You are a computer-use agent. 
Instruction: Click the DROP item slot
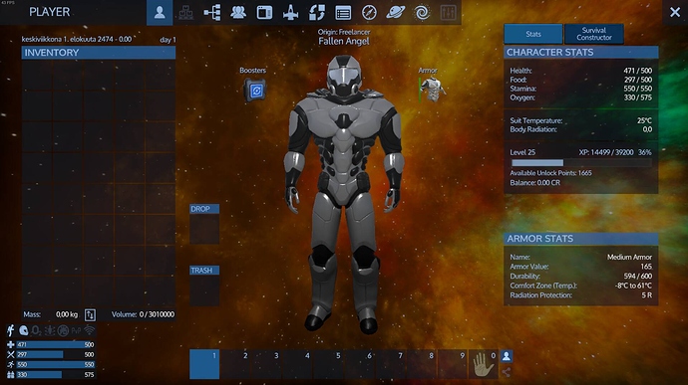pos(204,229)
